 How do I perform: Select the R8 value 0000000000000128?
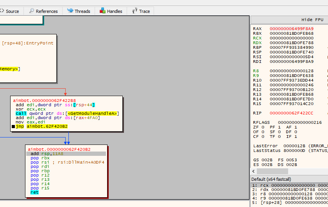tap(291, 71)
